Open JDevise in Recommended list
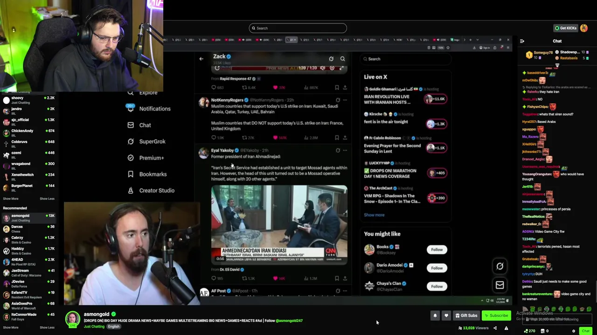The image size is (597, 335). [x=28, y=283]
